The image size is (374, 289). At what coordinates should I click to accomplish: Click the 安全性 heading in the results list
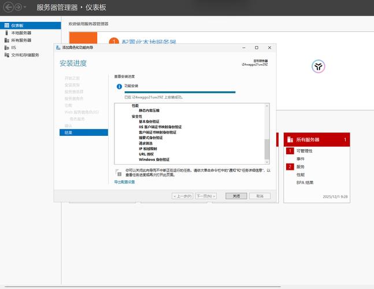point(136,116)
